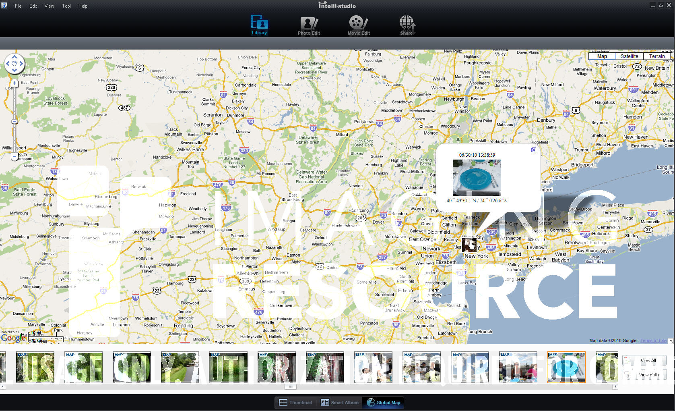This screenshot has width=675, height=411.
Task: Open the Tool menu
Action: click(66, 6)
